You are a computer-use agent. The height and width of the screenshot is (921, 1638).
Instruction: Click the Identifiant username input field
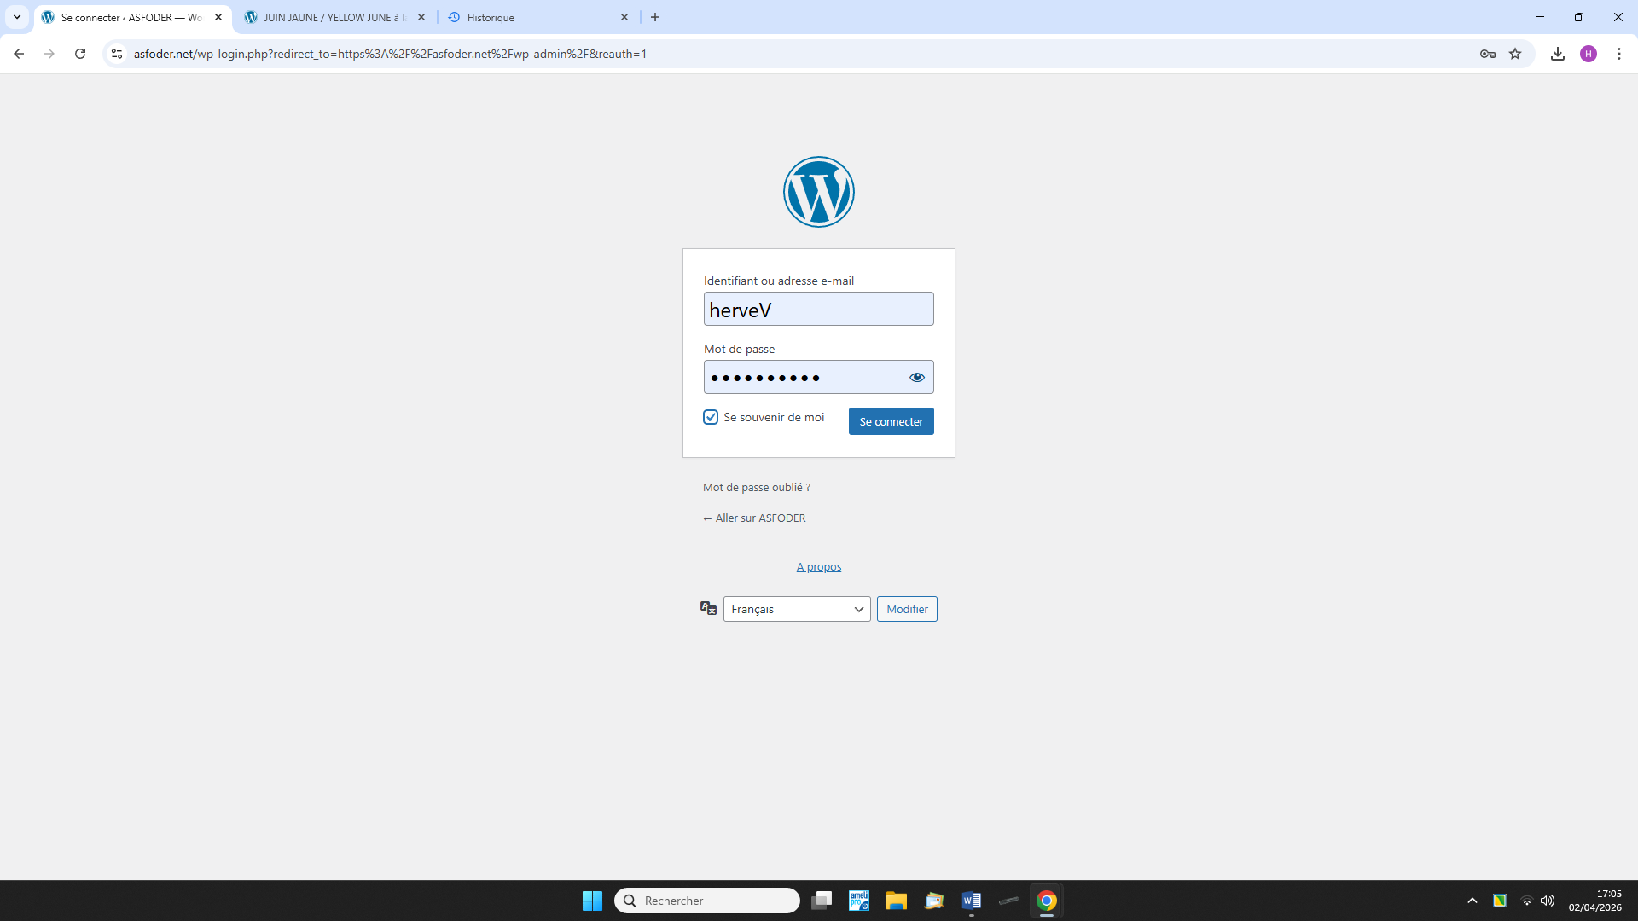(x=817, y=309)
